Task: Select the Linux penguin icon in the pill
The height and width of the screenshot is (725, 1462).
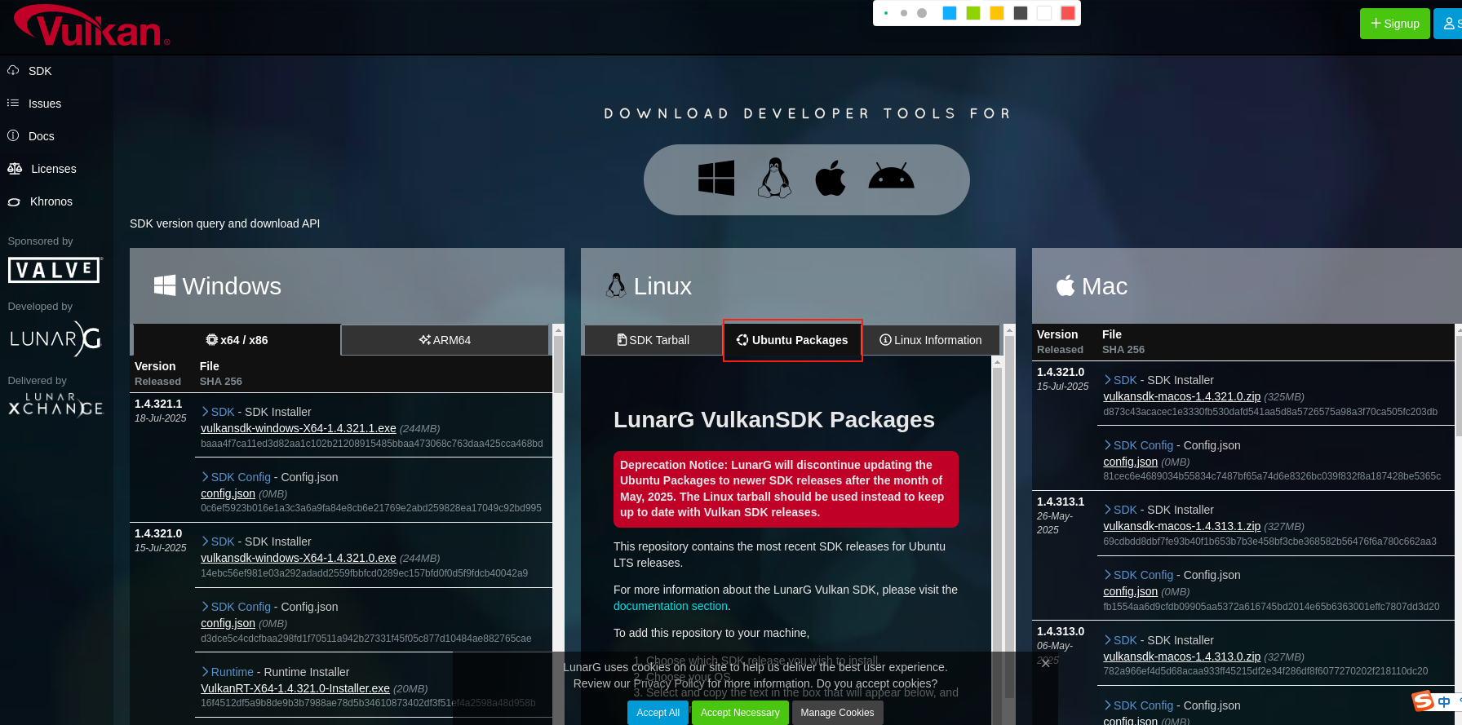Action: click(x=774, y=178)
